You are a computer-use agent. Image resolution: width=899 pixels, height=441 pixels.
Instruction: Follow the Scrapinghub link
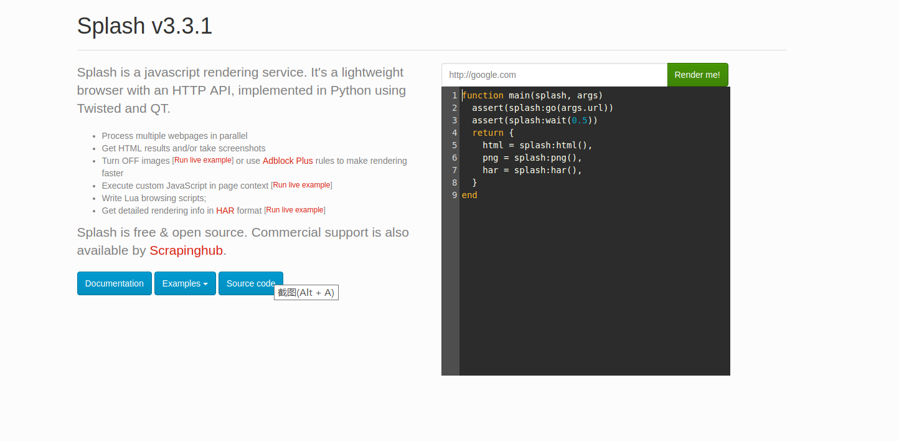tap(186, 250)
